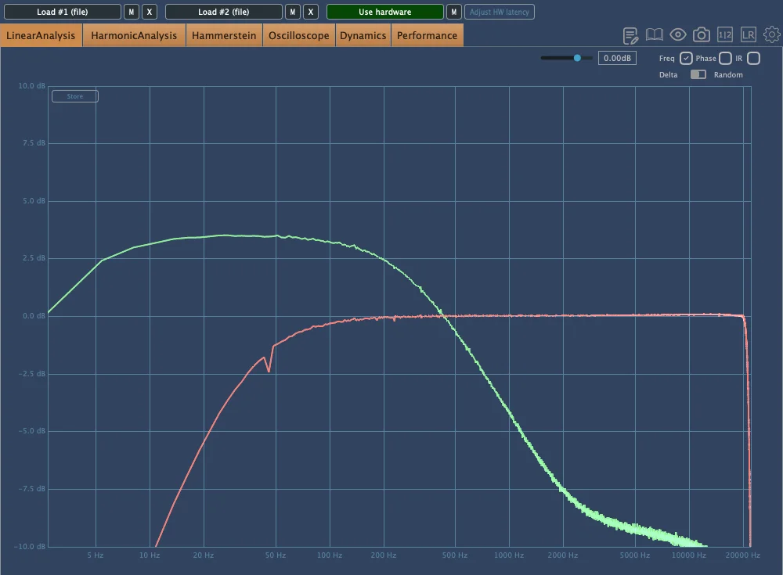The image size is (783, 575).
Task: Open the notes editor icon
Action: (x=630, y=35)
